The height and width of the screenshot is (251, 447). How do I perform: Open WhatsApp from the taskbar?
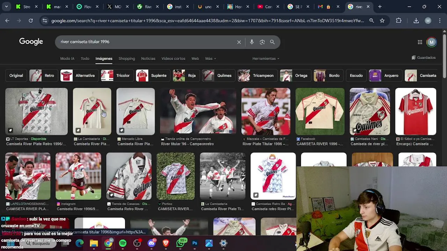[181, 243]
